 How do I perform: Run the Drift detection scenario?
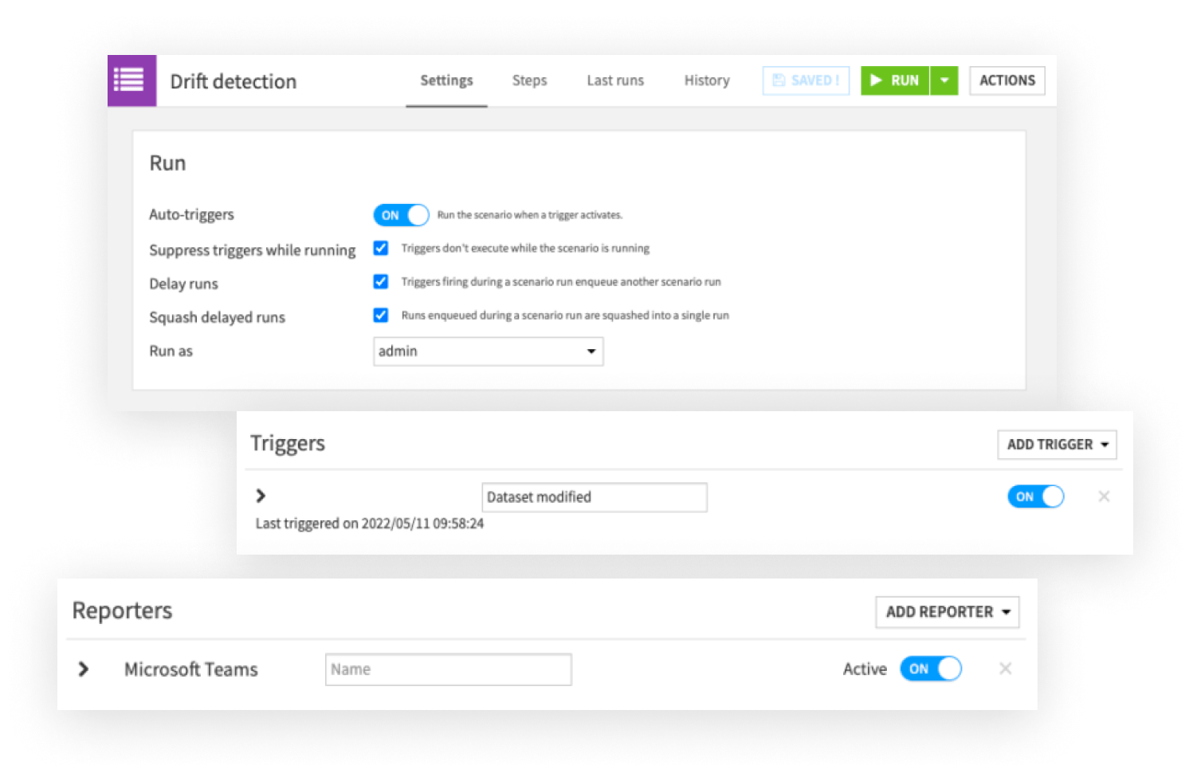pos(895,80)
